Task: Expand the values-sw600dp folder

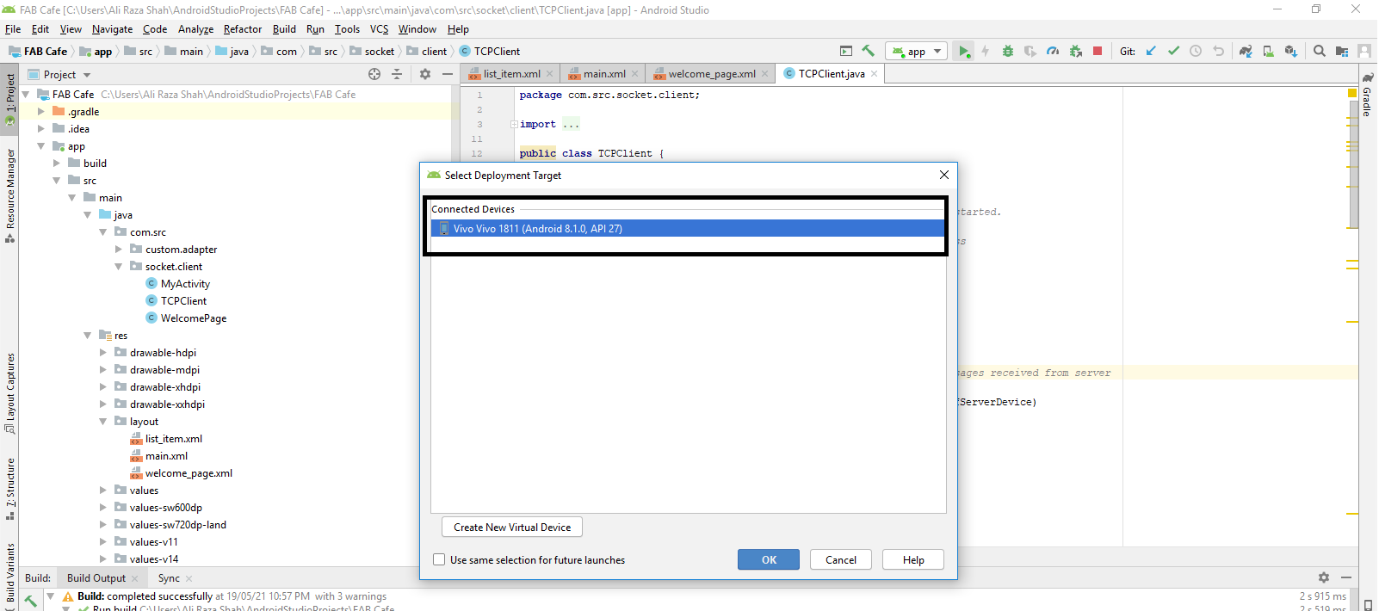Action: [x=102, y=507]
